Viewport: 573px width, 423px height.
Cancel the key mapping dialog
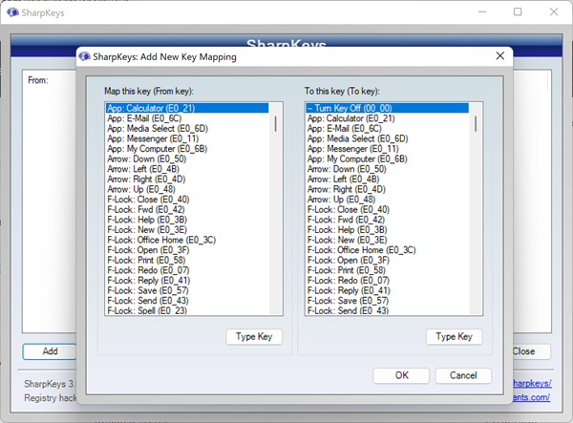(x=463, y=375)
